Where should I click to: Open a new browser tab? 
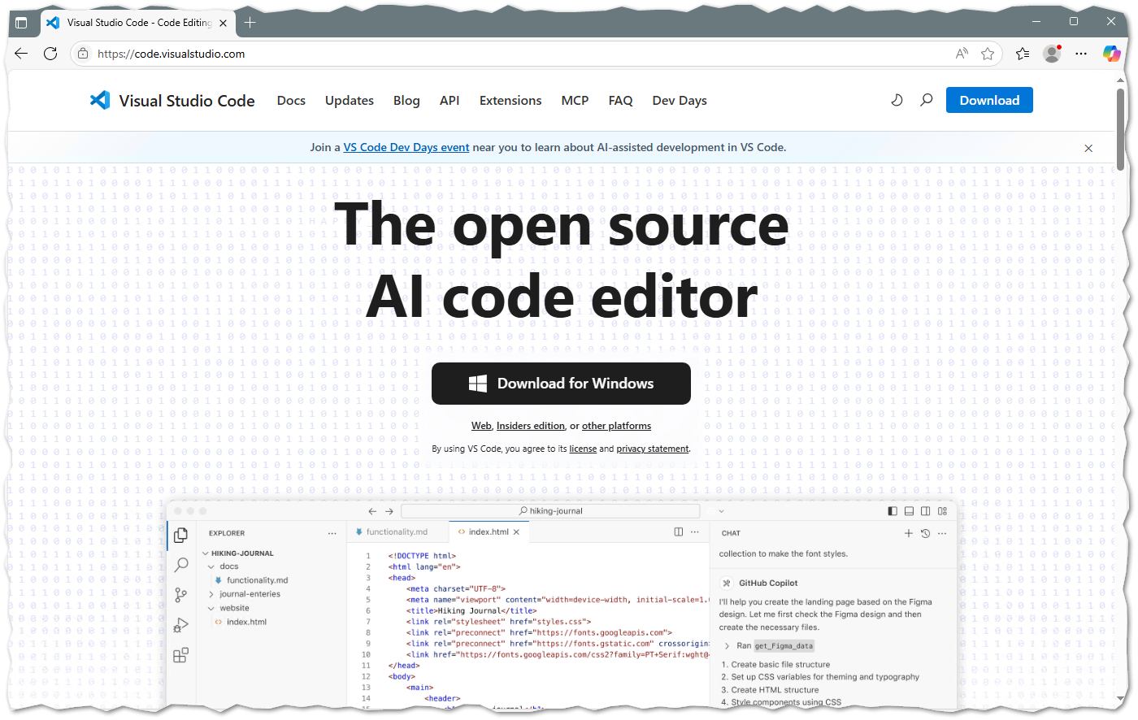[250, 23]
